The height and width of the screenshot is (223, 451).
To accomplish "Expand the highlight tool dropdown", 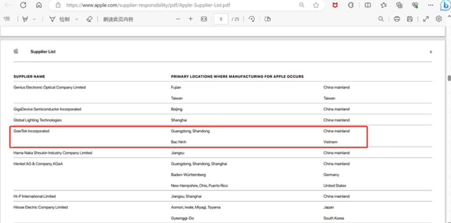I will click(34, 19).
